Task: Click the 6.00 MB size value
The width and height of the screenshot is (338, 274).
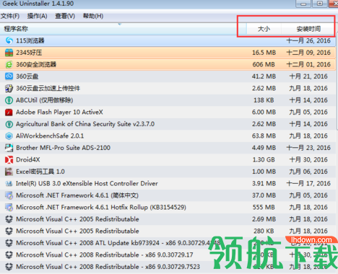Action: [264, 112]
